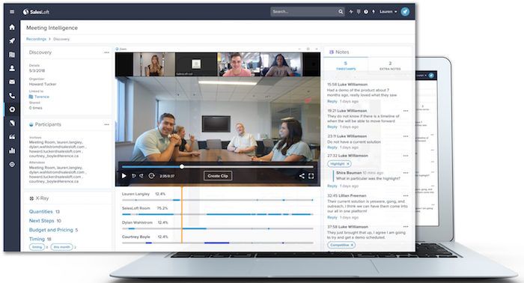
Task: Open the Next Steps X-Ray topic
Action: (x=41, y=221)
